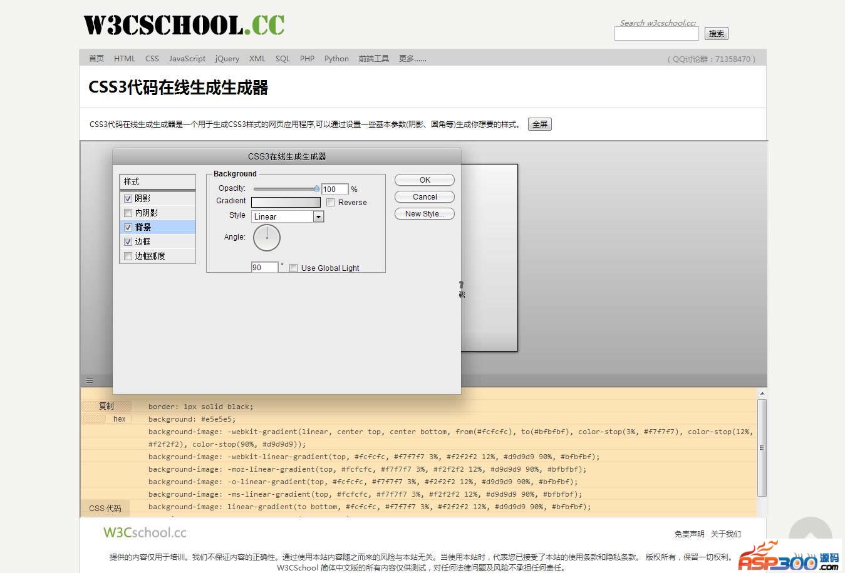Click the Background group label

point(235,174)
